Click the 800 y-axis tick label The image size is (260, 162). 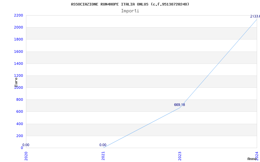point(19,100)
